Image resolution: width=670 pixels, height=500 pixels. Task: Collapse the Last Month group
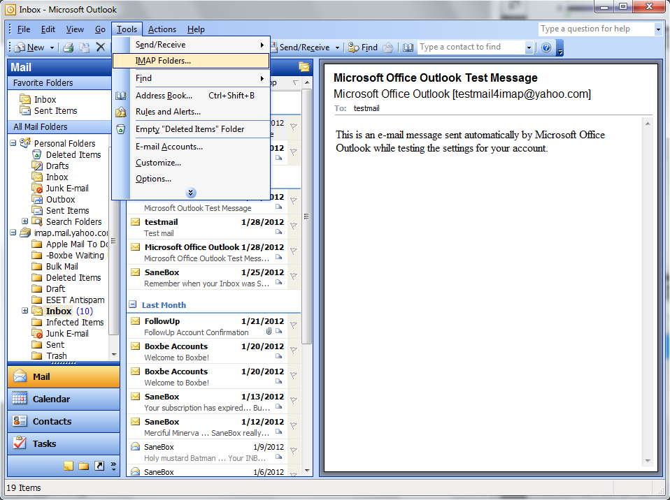point(133,304)
